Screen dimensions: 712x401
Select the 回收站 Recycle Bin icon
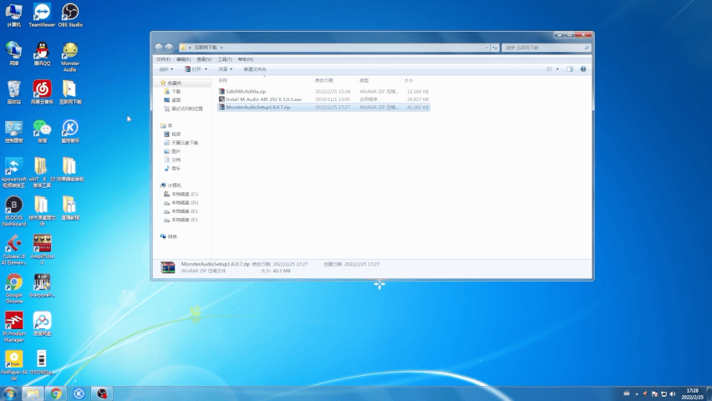(x=13, y=92)
